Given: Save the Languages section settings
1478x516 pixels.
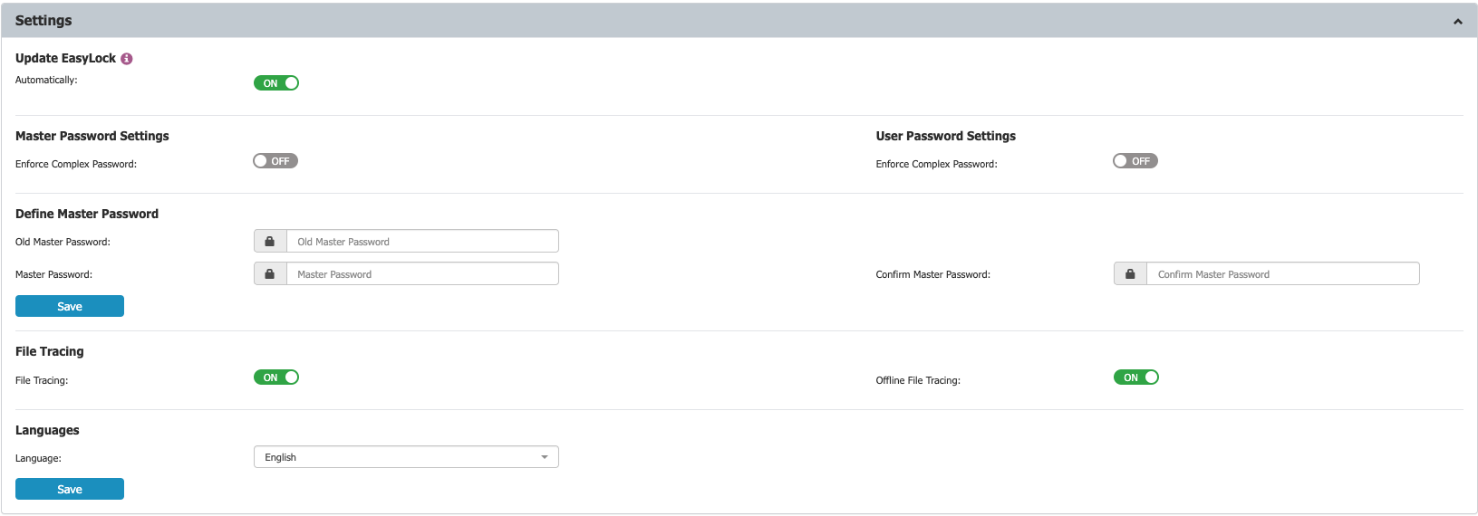Looking at the screenshot, I should (x=70, y=489).
